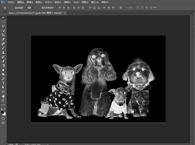Align top edges in options bar

(x=60, y=8)
